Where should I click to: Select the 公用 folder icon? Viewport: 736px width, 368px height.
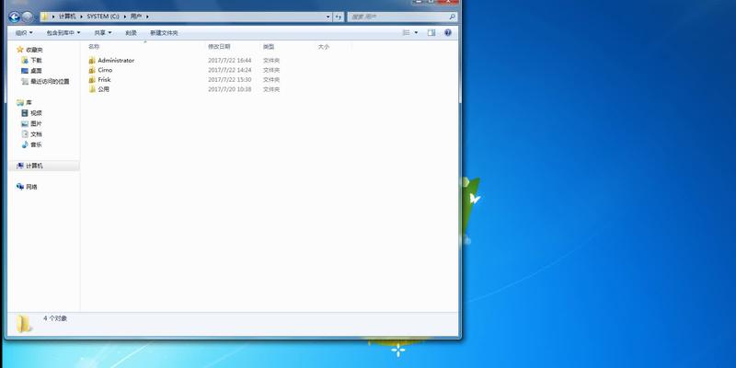[92, 89]
